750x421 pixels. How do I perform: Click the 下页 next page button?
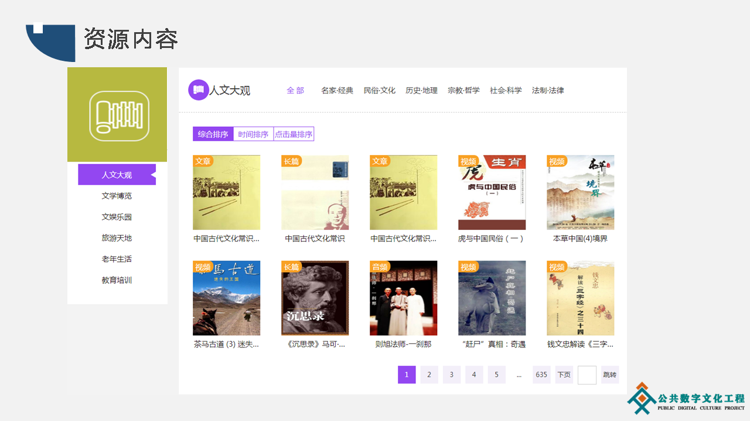click(x=564, y=375)
